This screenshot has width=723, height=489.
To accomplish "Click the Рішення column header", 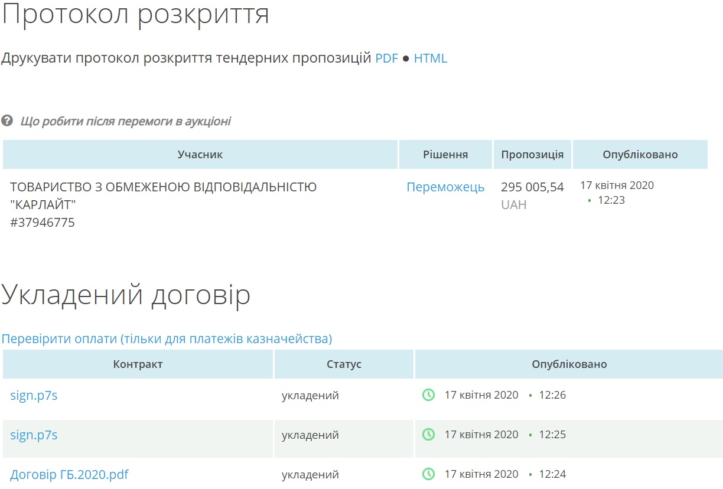I will point(445,155).
